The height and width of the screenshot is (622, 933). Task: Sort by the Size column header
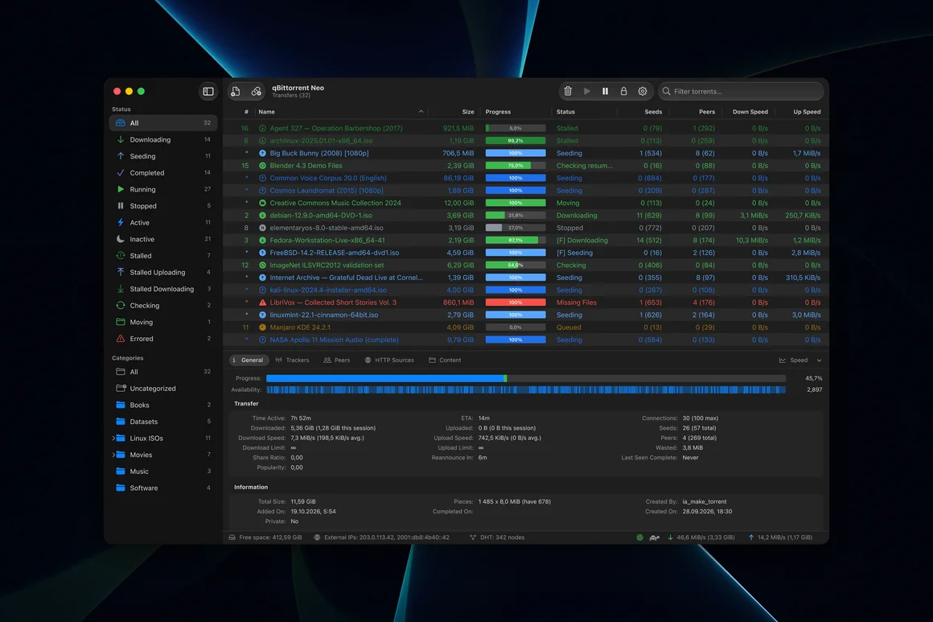coord(467,112)
